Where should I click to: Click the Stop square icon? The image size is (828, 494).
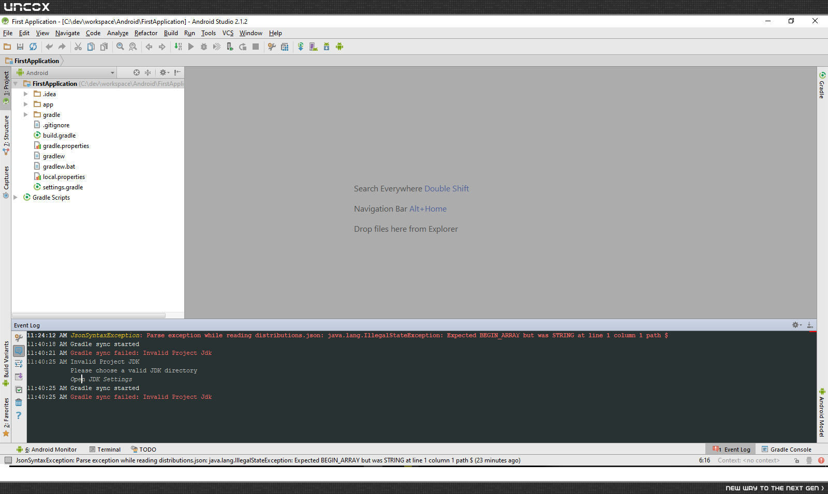coord(256,47)
